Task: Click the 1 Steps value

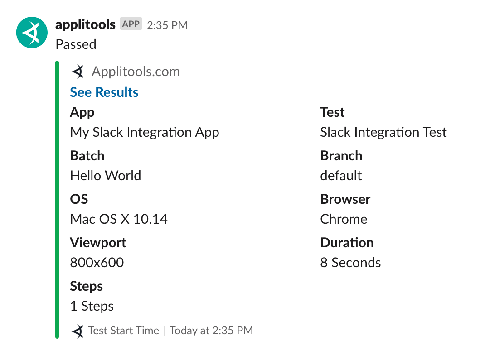Action: coord(92,306)
